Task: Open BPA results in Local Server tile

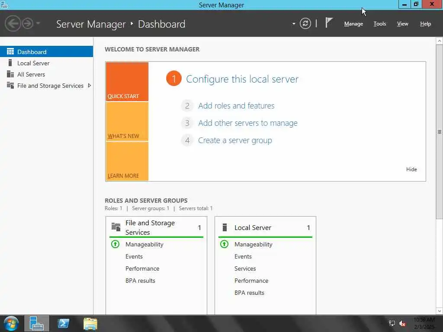Action: tap(249, 293)
